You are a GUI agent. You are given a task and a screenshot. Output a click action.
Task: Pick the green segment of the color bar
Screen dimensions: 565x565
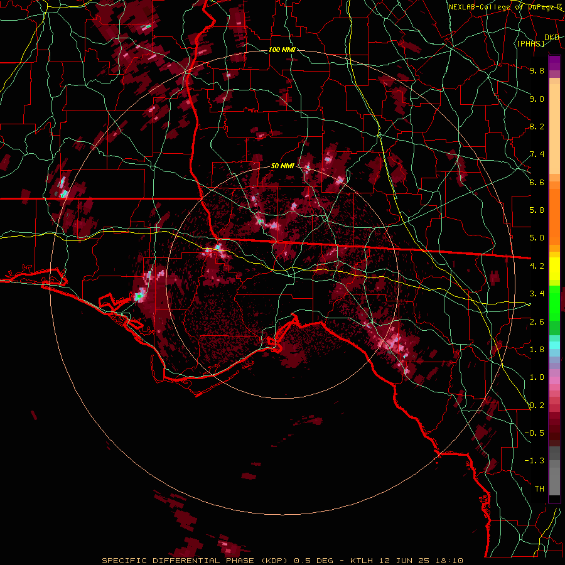pos(554,310)
